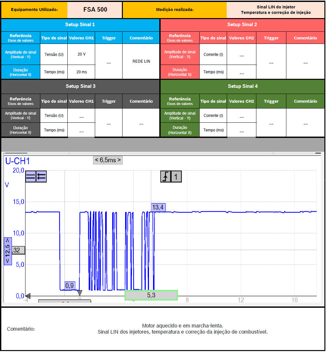The width and height of the screenshot is (327, 352).
Task: Select the Setup Sinal 4 header
Action: tap(243, 86)
